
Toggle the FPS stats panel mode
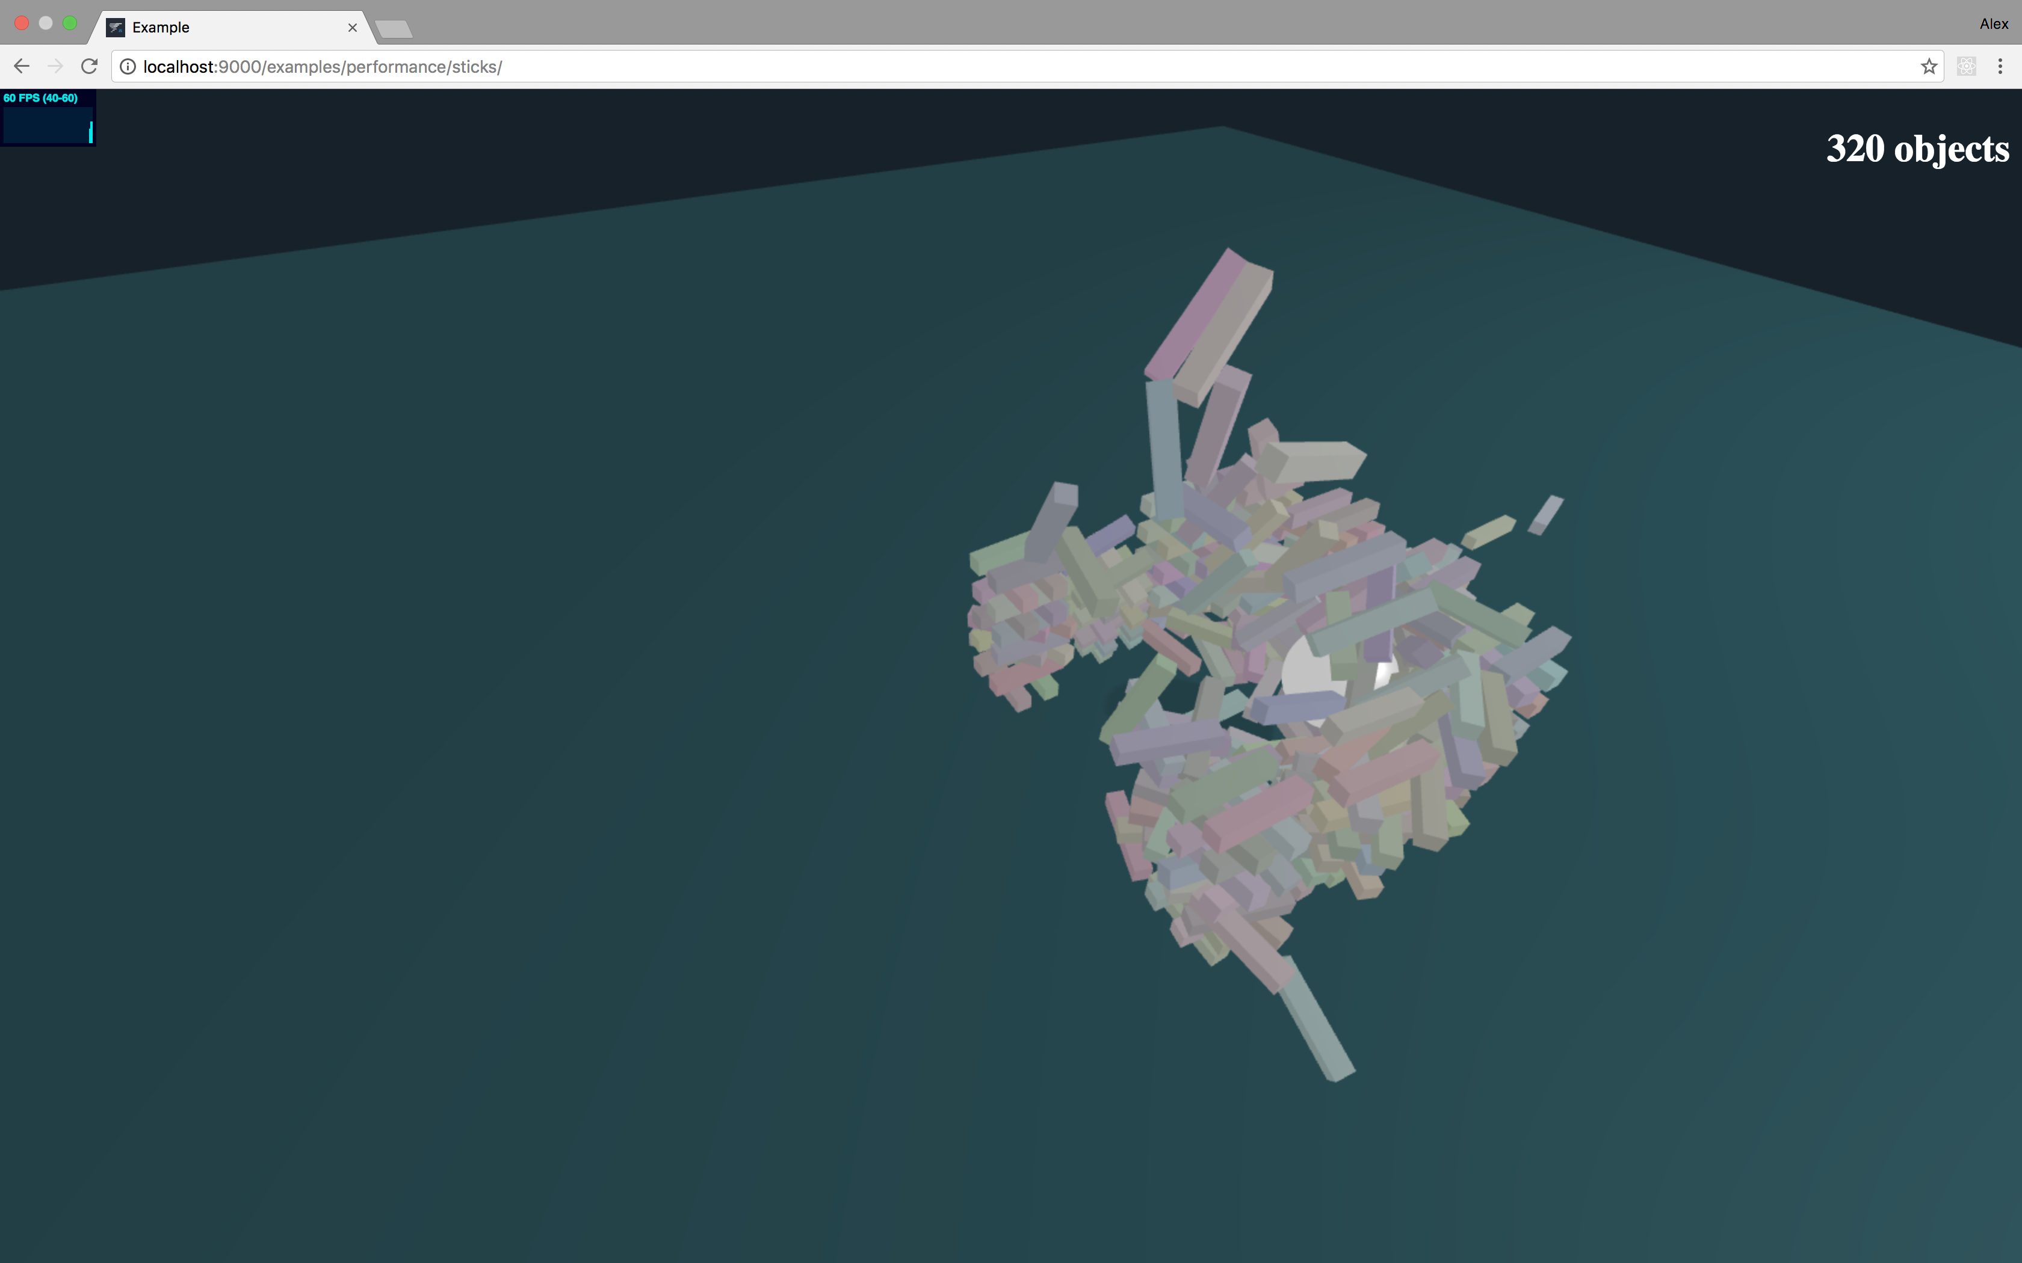click(42, 99)
